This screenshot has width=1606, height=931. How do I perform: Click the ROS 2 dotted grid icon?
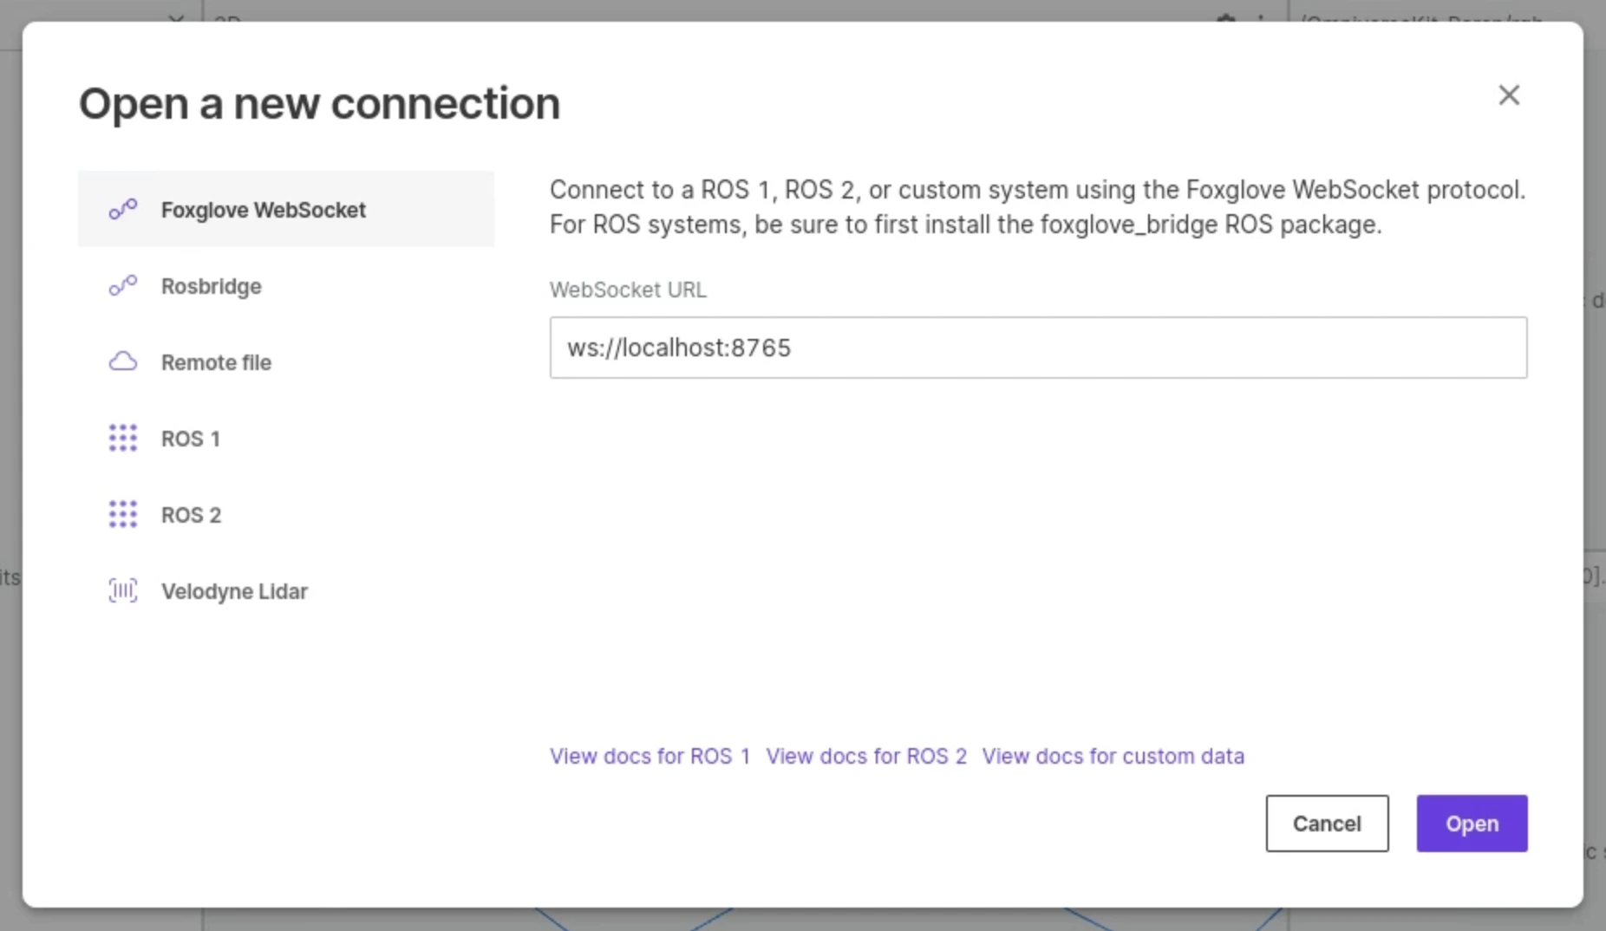[122, 514]
